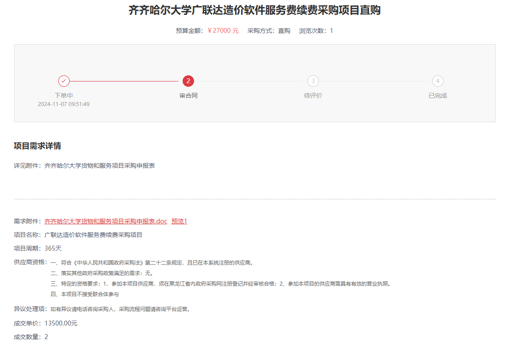Viewport: 508px width, 343px height.
Task: Click the 项目周期 365天 value
Action: [x=53, y=248]
